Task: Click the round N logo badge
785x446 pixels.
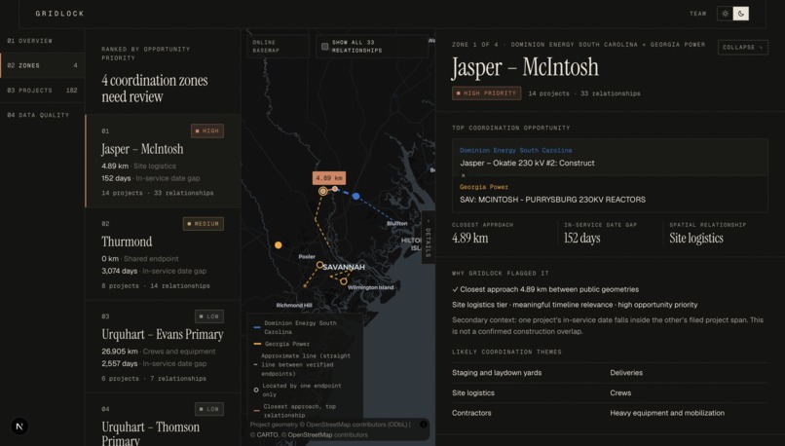Action: 19,427
